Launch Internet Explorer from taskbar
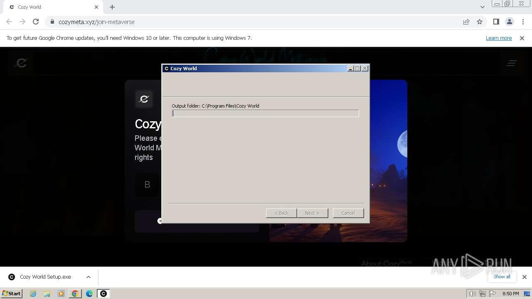 tap(33, 294)
